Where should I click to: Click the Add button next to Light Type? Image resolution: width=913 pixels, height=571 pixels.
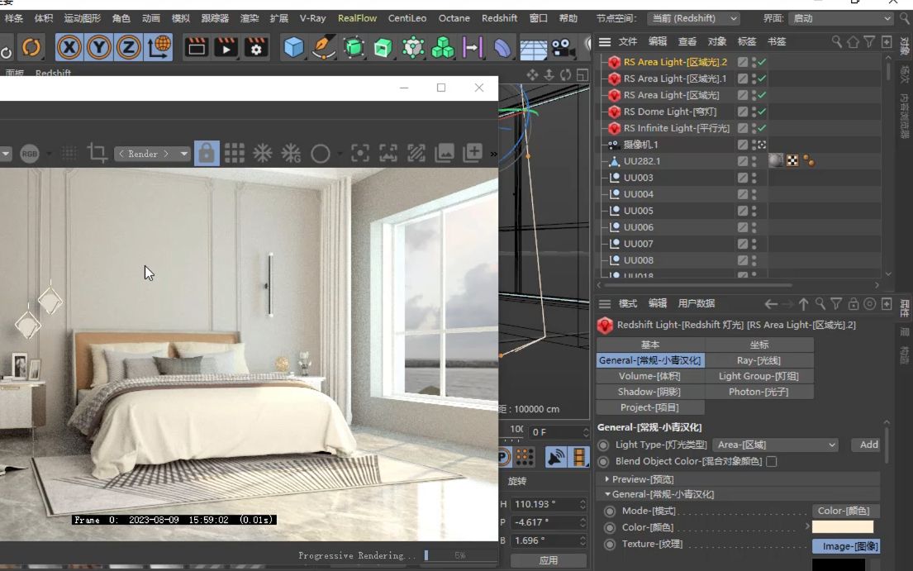point(867,445)
